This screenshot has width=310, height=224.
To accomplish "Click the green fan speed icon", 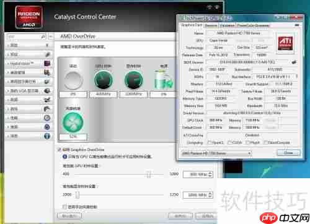I will pos(73,122).
